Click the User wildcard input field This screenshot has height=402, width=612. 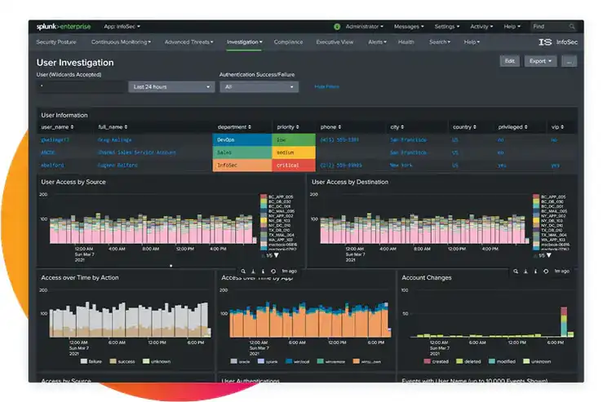(80, 86)
